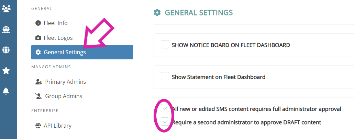Click the Primary Admins user-shield icon
The height and width of the screenshot is (139, 354).
coord(38,82)
